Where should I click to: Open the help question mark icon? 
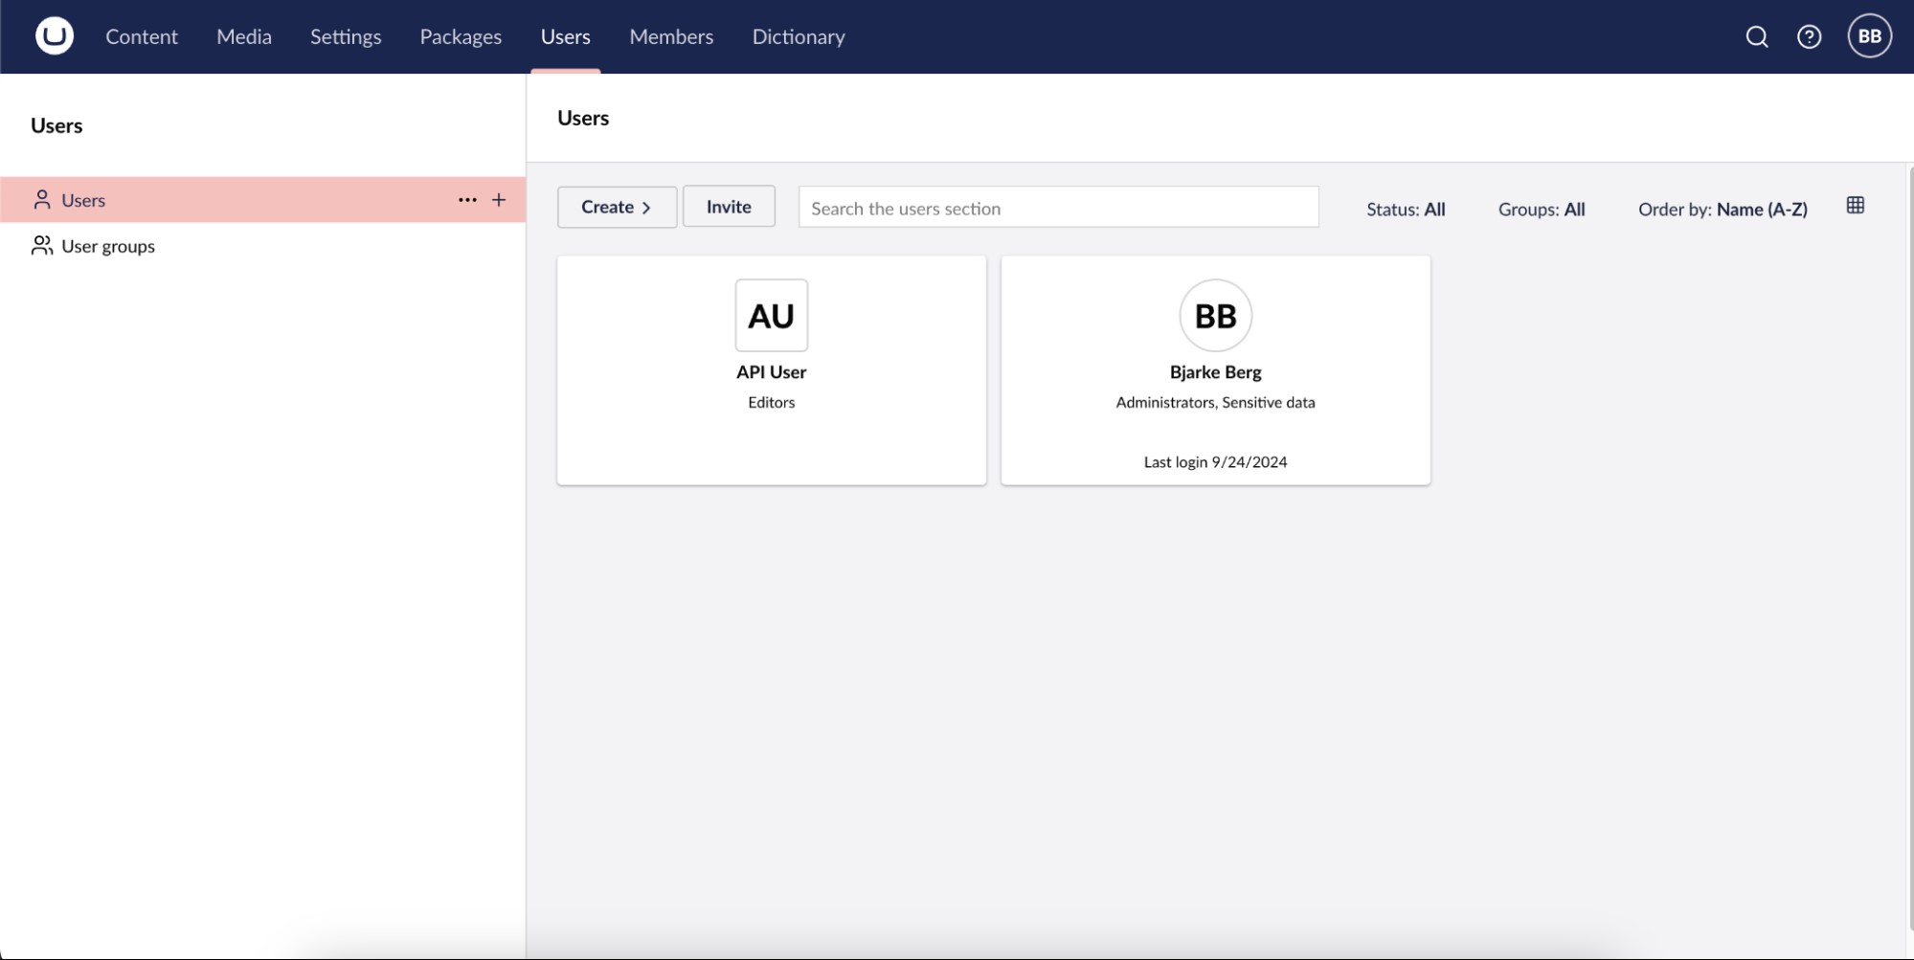(1810, 36)
